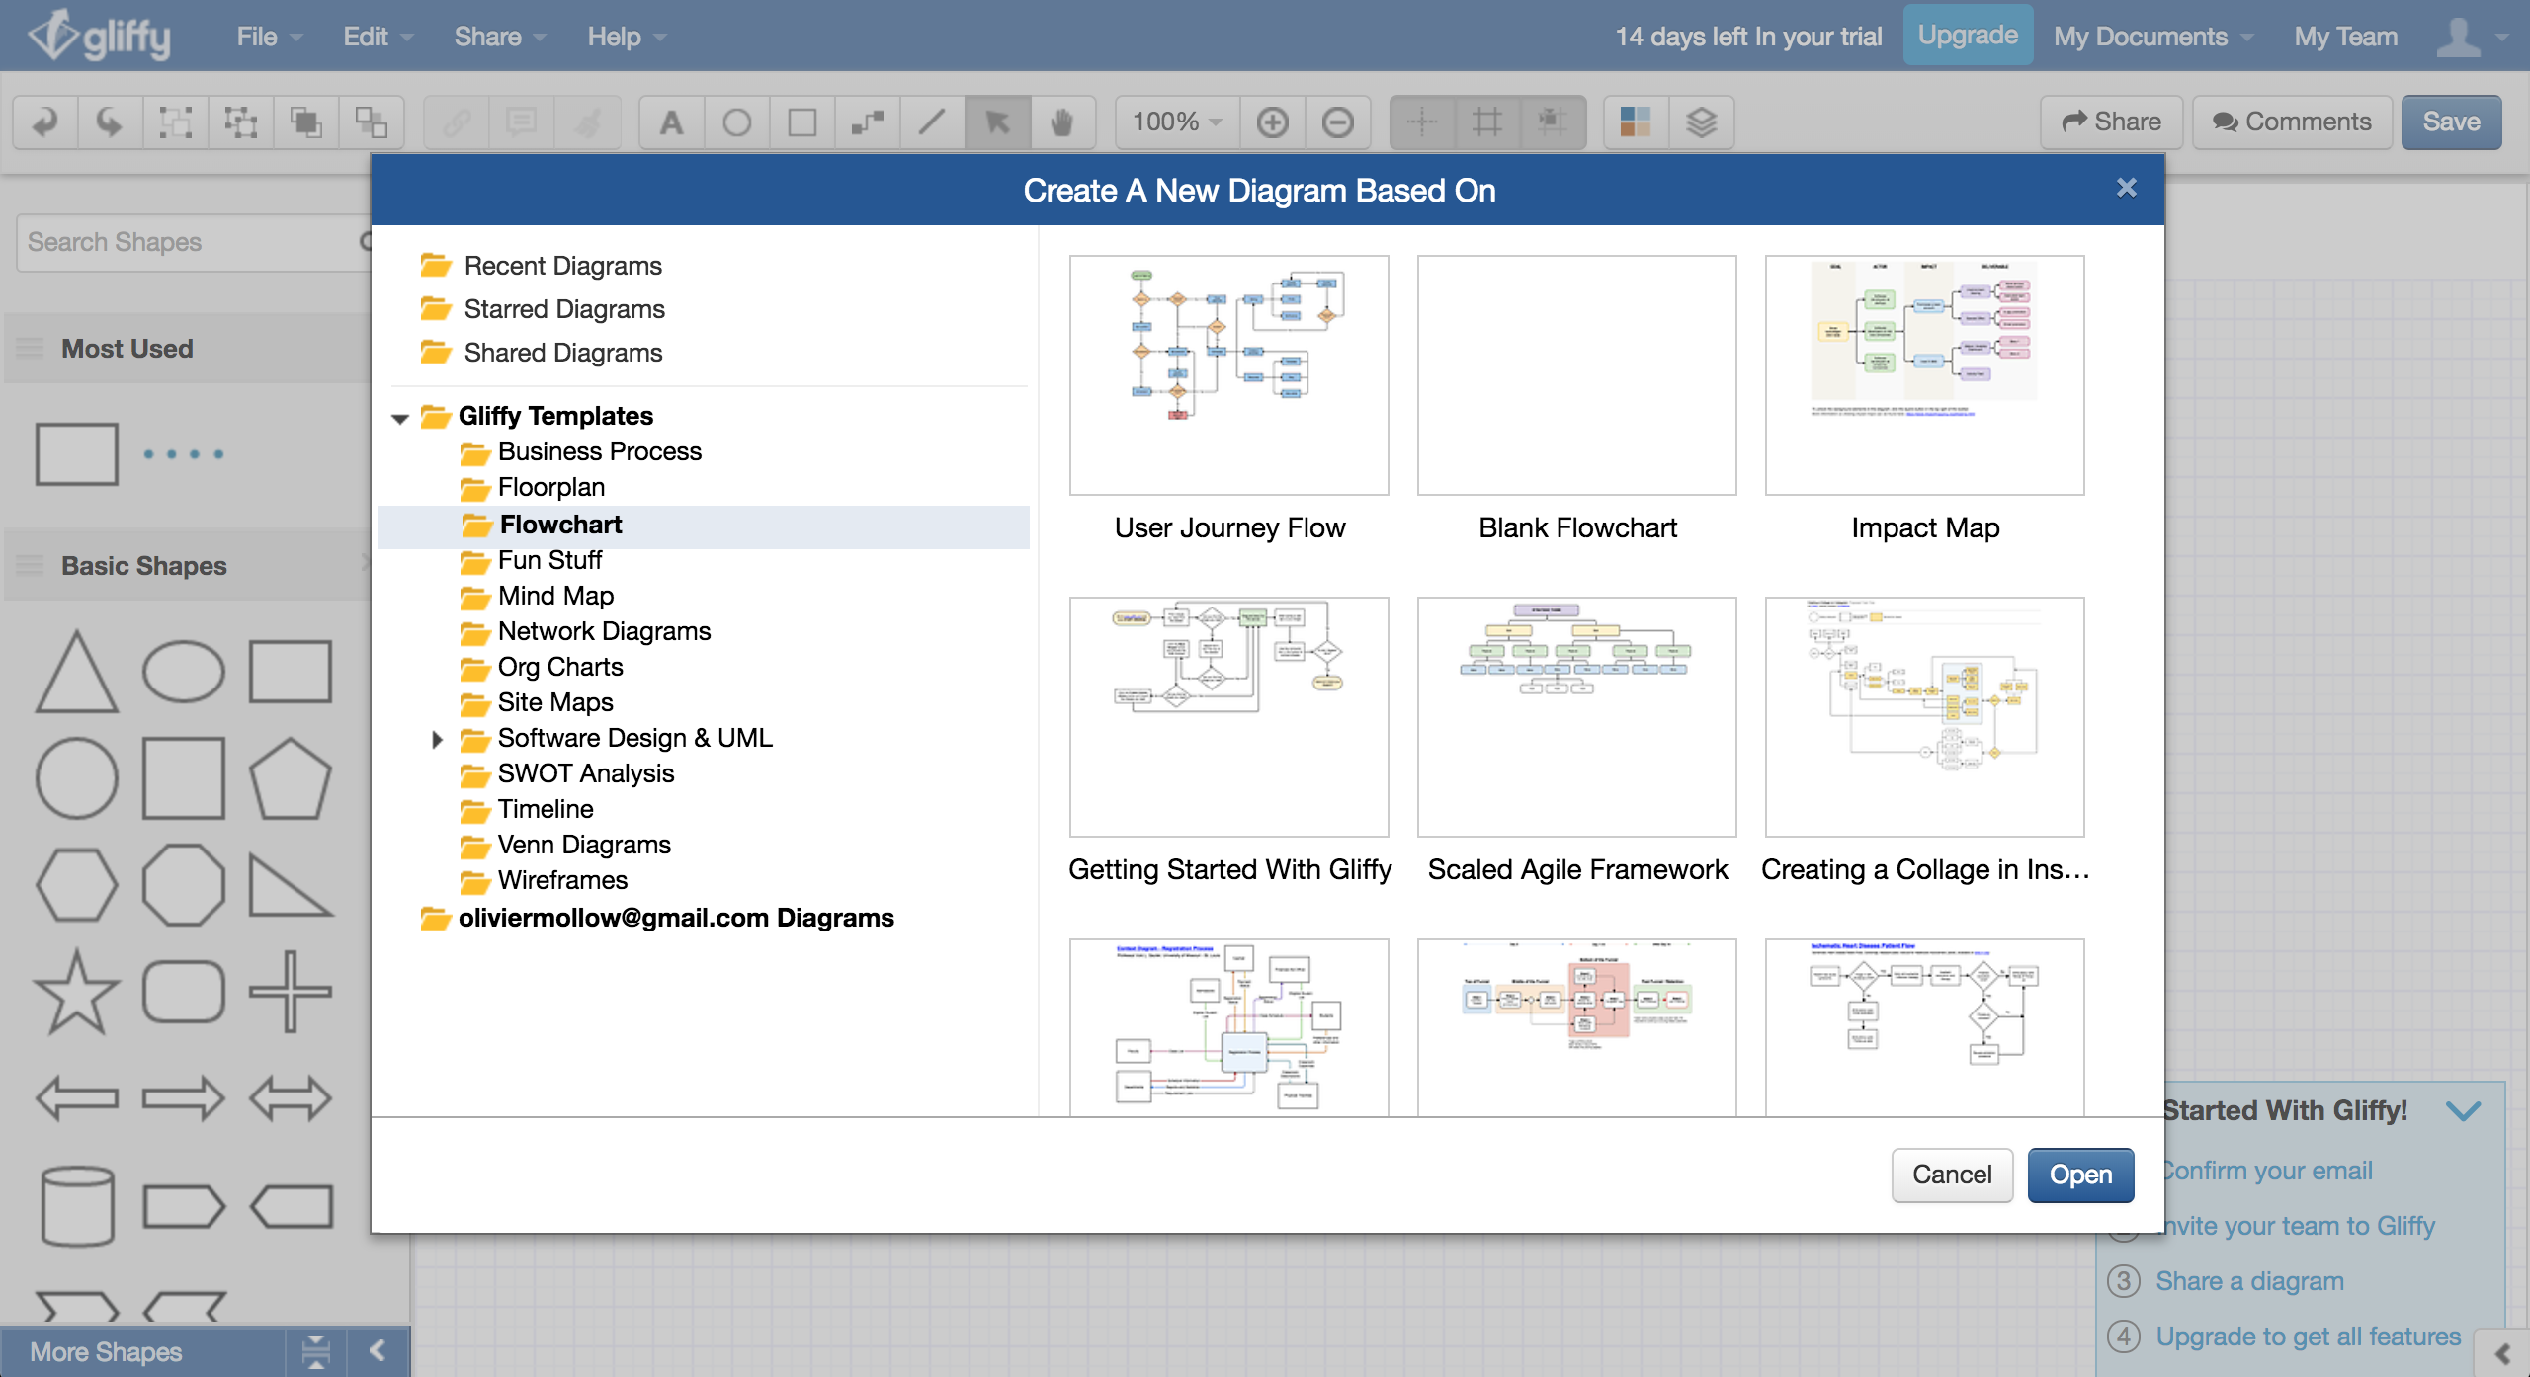This screenshot has width=2530, height=1377.
Task: Click the pentagon shape in Basic Shapes
Action: (290, 778)
